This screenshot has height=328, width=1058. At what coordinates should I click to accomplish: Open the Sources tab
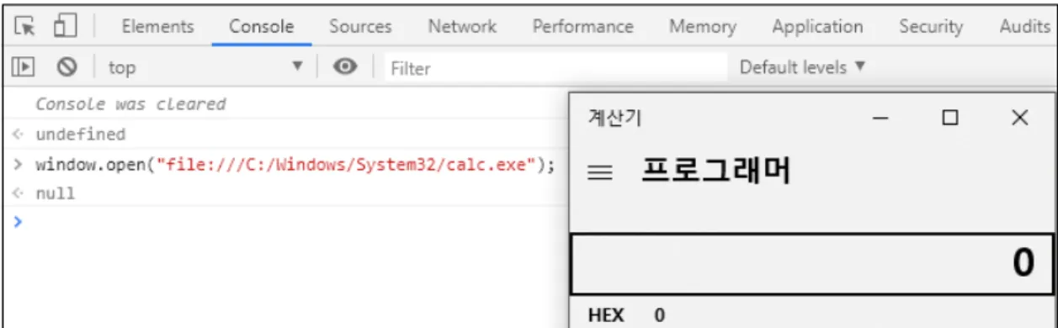click(360, 27)
